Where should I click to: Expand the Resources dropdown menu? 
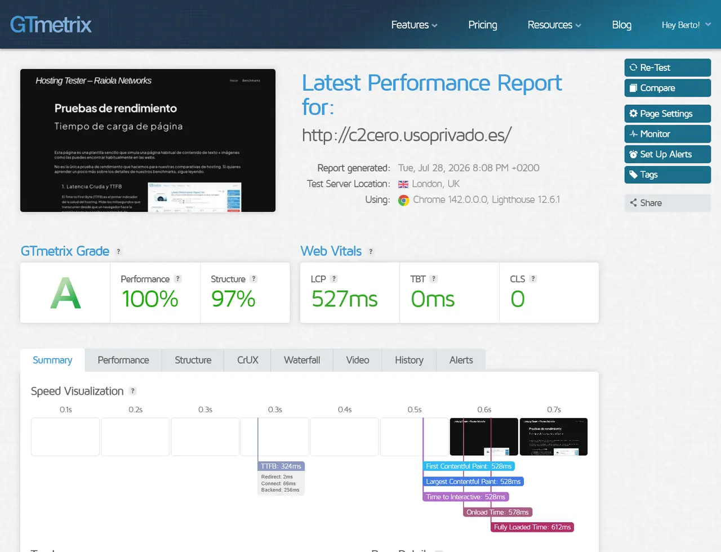pyautogui.click(x=554, y=25)
